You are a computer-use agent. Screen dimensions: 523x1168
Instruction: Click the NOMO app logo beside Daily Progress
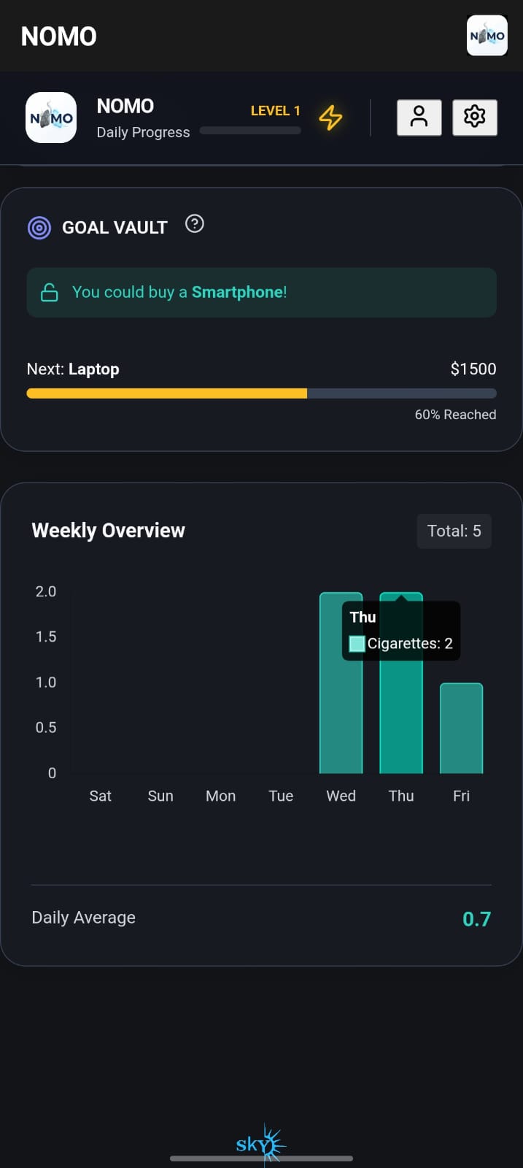[x=51, y=118]
